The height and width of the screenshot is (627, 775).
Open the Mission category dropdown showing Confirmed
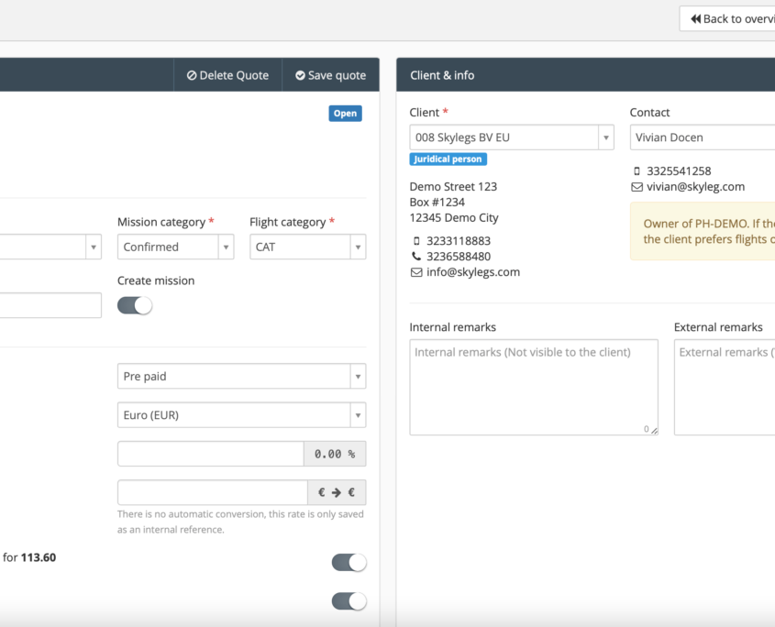tap(175, 247)
